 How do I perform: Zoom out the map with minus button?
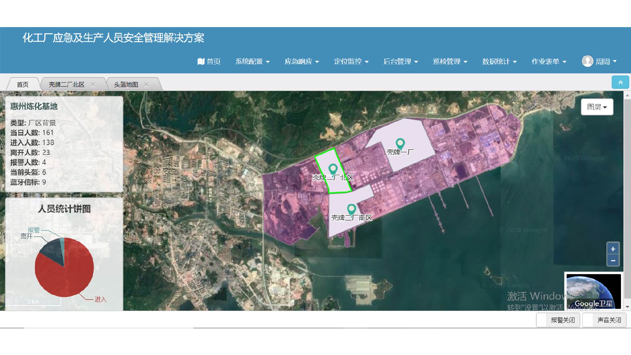(x=613, y=260)
